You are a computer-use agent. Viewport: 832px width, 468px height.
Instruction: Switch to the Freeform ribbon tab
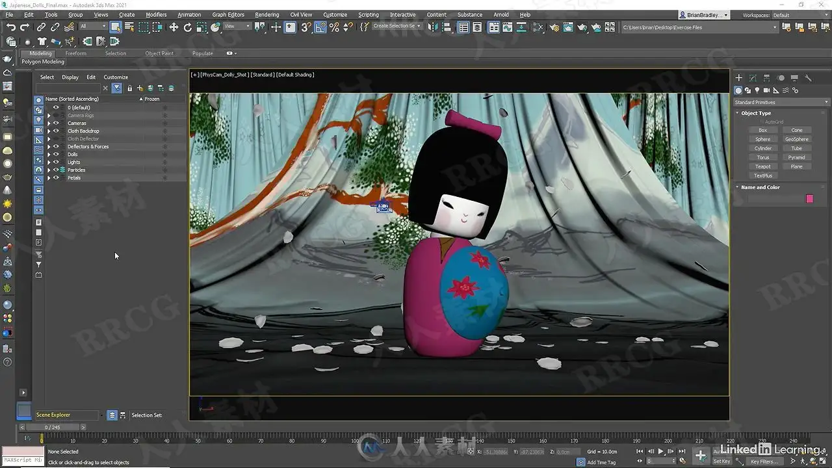pyautogui.click(x=75, y=53)
